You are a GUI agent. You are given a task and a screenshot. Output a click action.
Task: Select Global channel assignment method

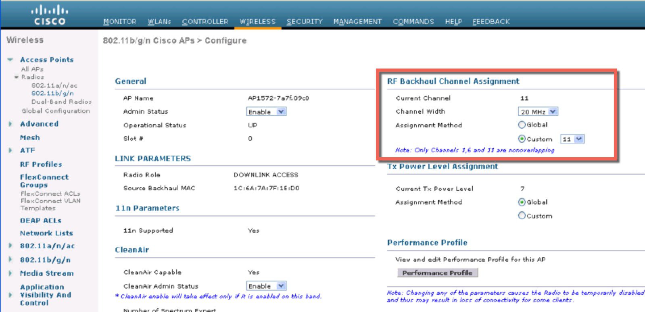click(x=522, y=125)
